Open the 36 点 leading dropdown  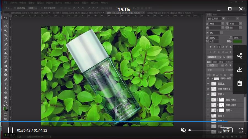tap(240, 24)
